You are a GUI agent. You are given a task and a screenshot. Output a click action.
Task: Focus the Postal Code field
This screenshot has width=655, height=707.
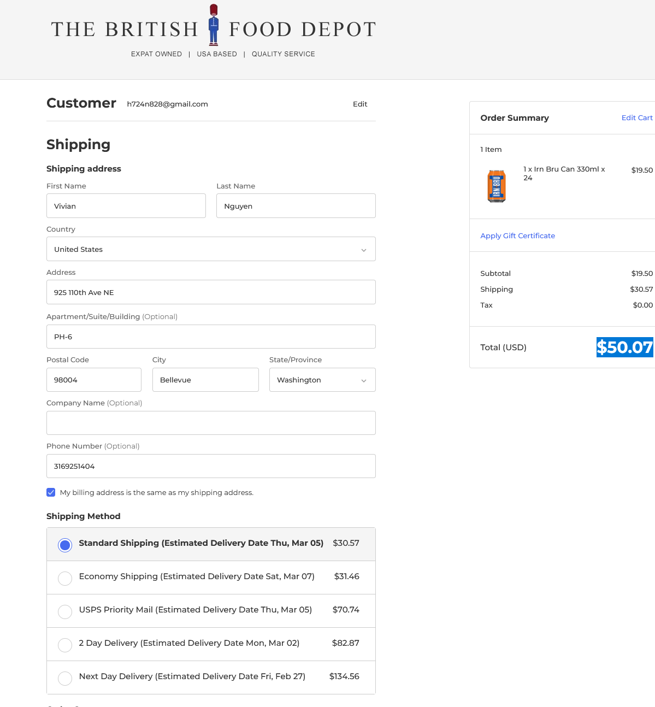[x=94, y=380]
